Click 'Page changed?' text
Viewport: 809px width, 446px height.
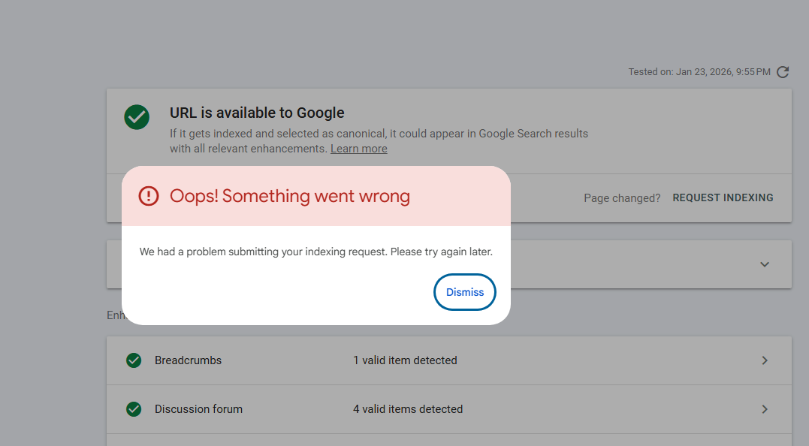tap(622, 198)
